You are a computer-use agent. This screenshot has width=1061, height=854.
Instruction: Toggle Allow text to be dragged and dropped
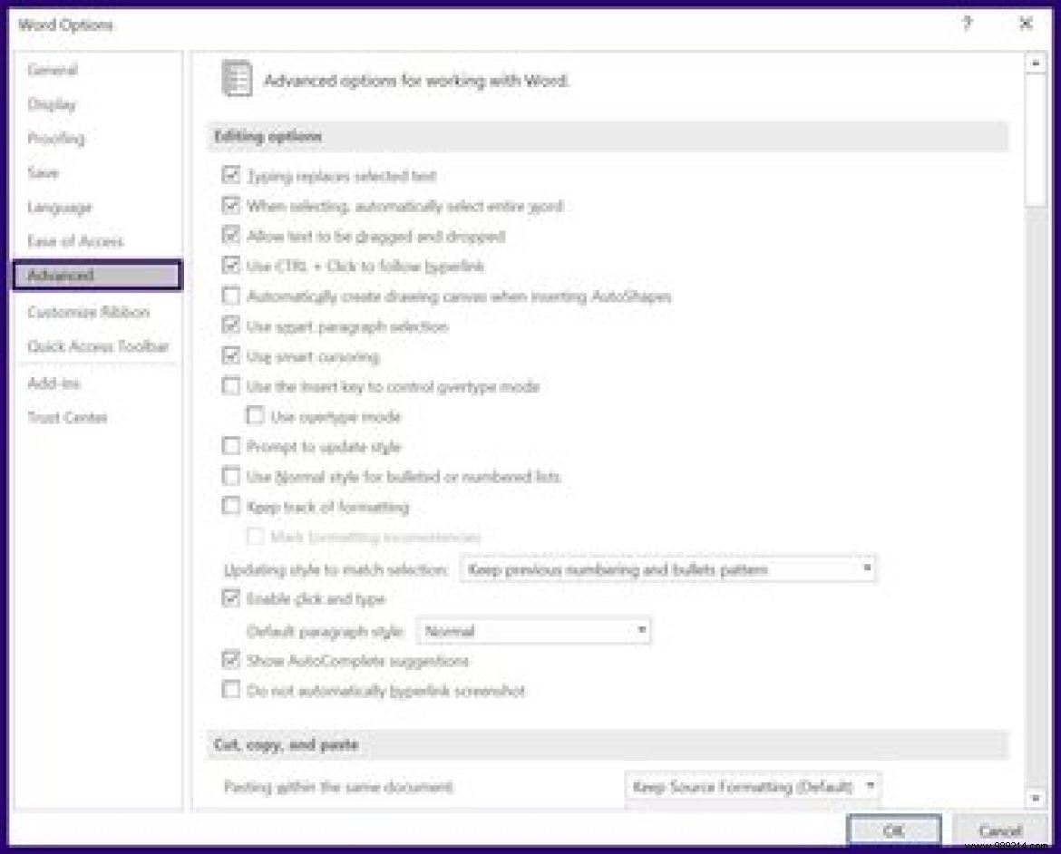click(x=231, y=236)
